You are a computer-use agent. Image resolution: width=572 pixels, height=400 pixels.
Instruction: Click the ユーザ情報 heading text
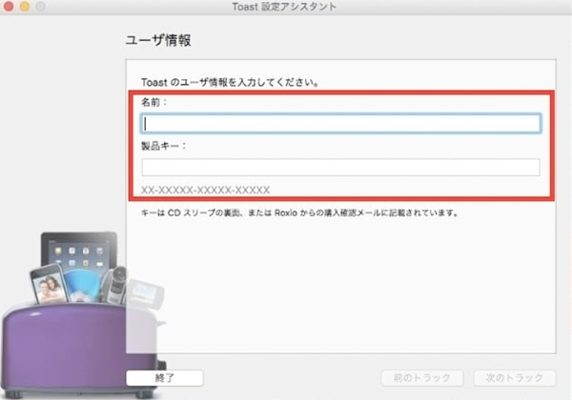[158, 40]
